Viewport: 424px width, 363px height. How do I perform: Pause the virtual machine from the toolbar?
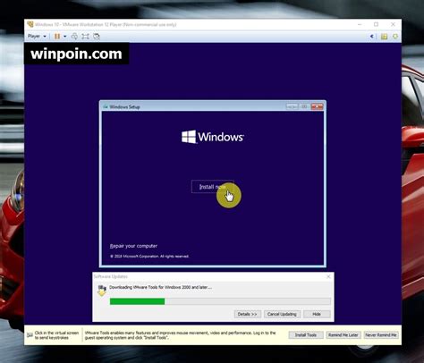[x=57, y=37]
